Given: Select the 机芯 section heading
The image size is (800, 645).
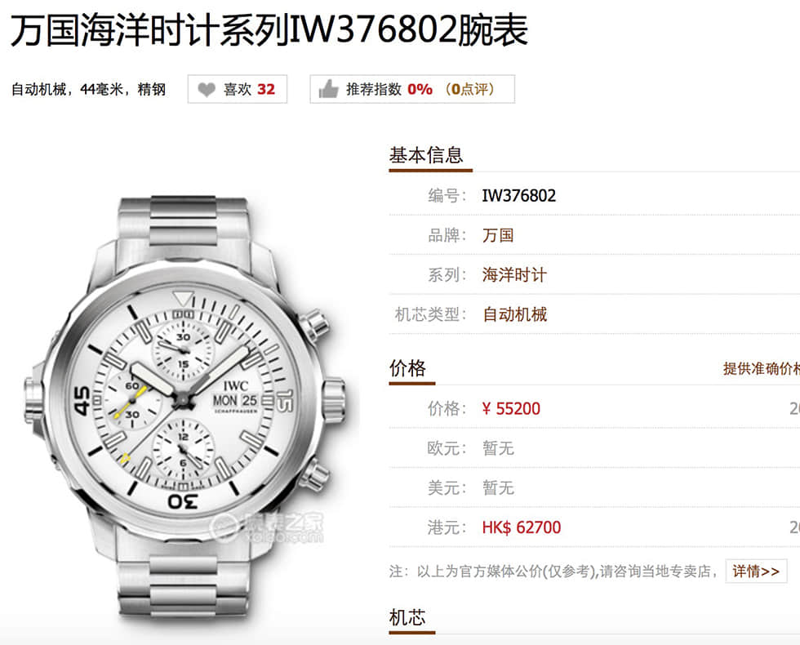Looking at the screenshot, I should (407, 617).
